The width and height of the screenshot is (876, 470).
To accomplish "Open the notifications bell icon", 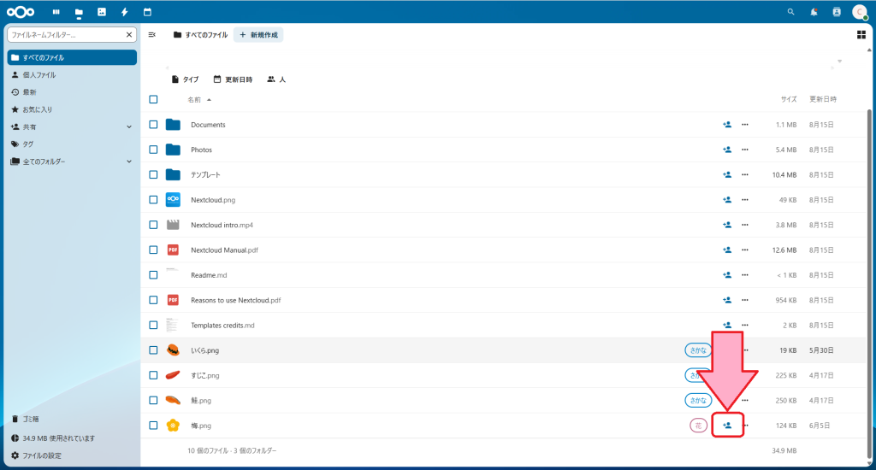I will tap(814, 12).
